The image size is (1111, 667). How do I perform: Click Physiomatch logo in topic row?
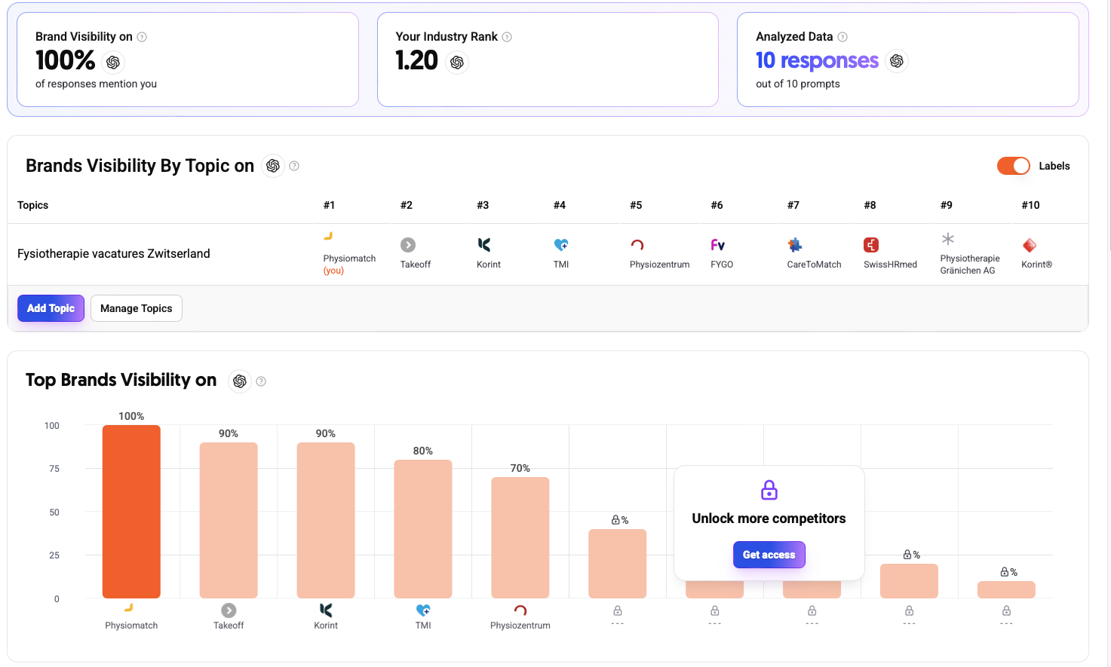click(329, 237)
